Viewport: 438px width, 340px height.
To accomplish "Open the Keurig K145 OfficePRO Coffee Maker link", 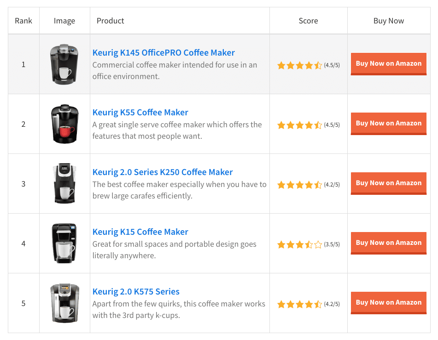I will [x=164, y=52].
